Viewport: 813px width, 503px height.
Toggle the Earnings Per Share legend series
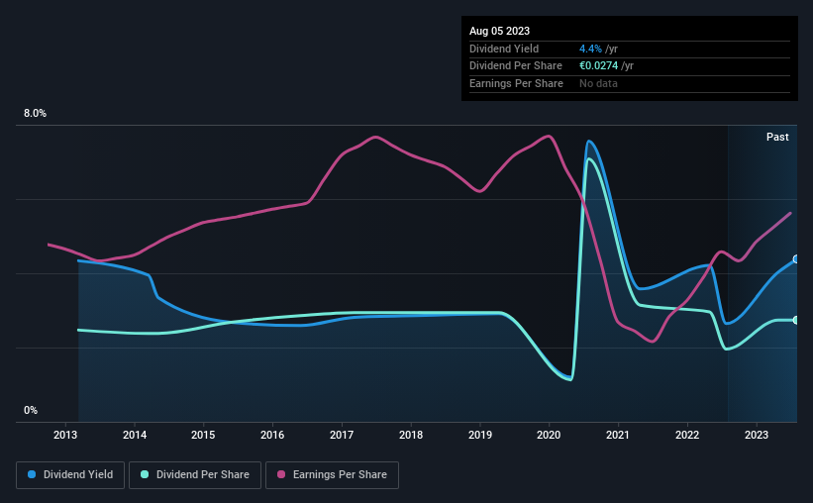click(332, 475)
